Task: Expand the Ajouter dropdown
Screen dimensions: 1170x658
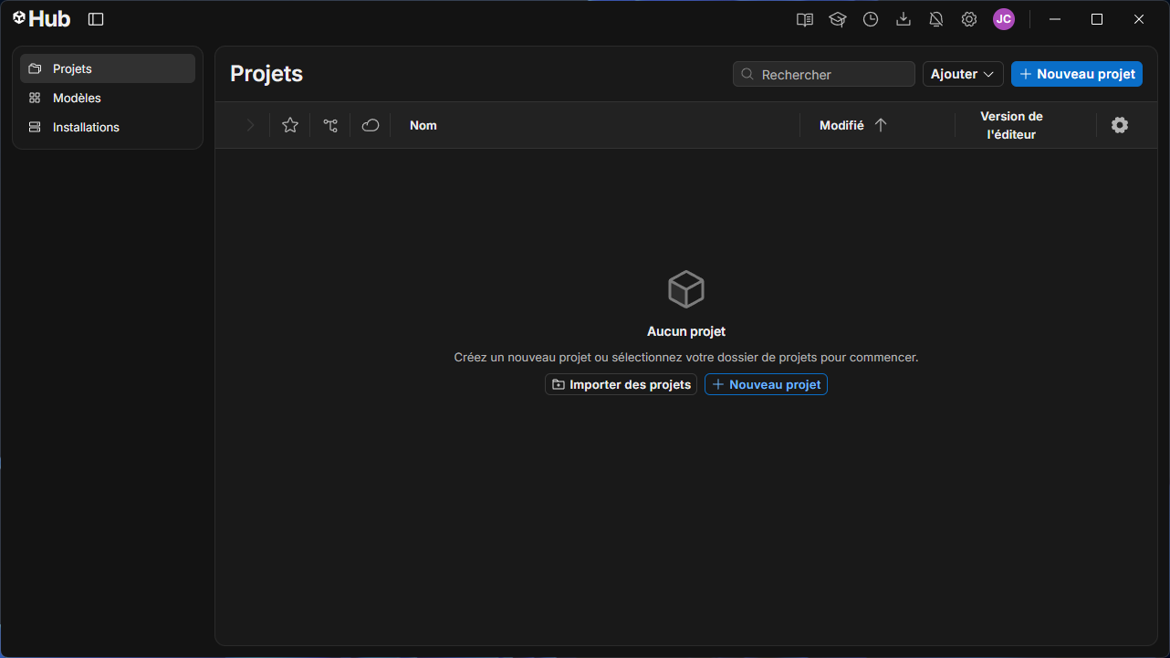Action: click(x=963, y=74)
